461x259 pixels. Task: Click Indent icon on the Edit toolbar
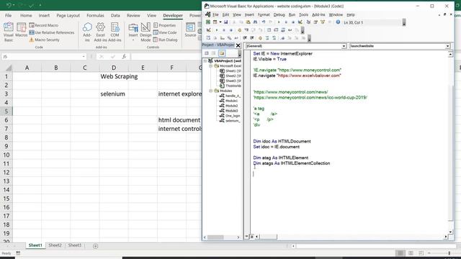(x=245, y=37)
